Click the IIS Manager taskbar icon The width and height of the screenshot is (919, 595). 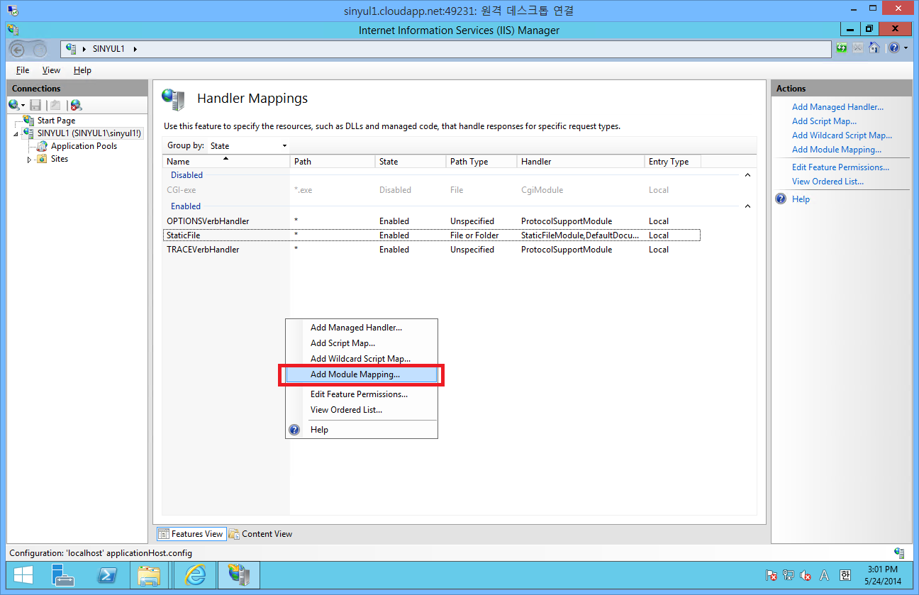point(239,574)
